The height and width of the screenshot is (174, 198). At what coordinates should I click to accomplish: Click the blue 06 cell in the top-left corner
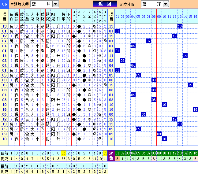pos(4,4)
